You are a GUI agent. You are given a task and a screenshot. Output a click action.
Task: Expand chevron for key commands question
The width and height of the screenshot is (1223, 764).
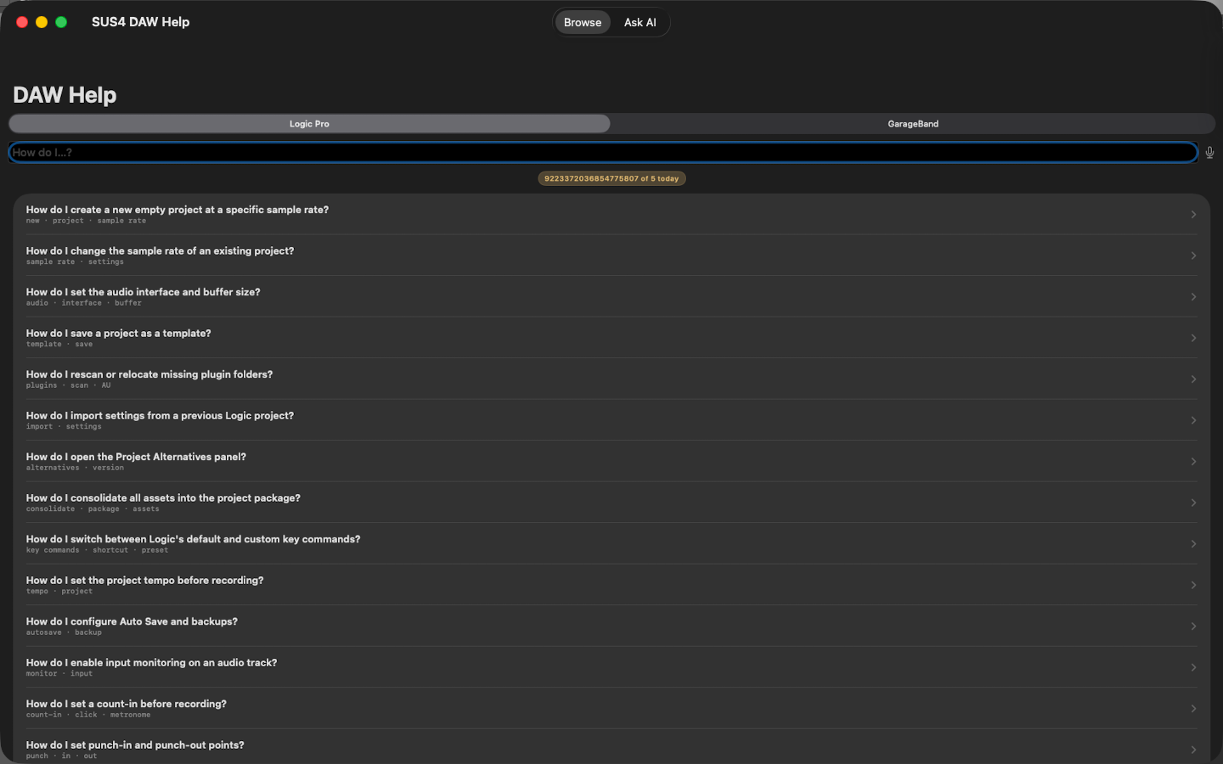pyautogui.click(x=1193, y=544)
